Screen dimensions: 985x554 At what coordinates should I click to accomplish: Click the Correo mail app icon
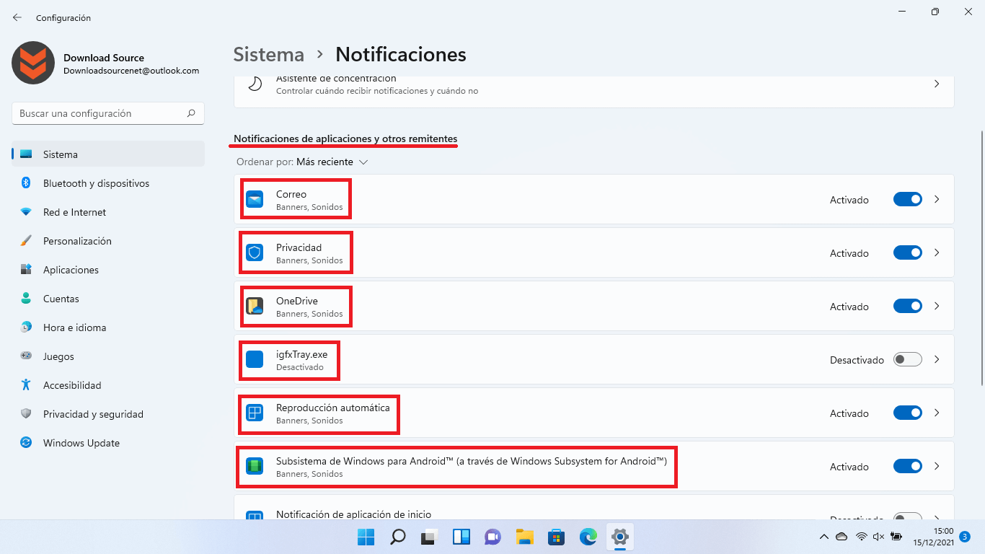254,200
